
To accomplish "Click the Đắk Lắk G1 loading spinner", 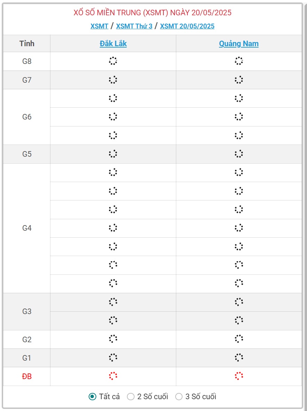I will (x=113, y=357).
